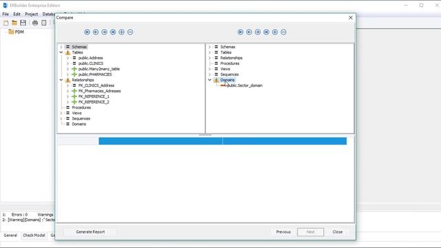Collapse Tables node in left pane
This screenshot has width=441, height=248.
coord(61,52)
